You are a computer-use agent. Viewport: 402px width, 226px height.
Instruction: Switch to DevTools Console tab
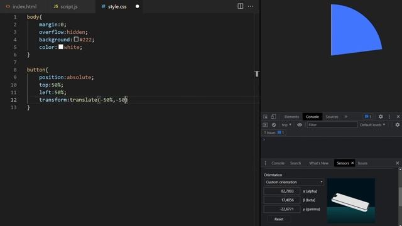312,117
